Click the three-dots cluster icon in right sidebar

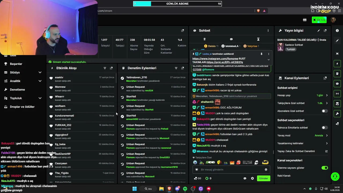pyautogui.click(x=337, y=124)
